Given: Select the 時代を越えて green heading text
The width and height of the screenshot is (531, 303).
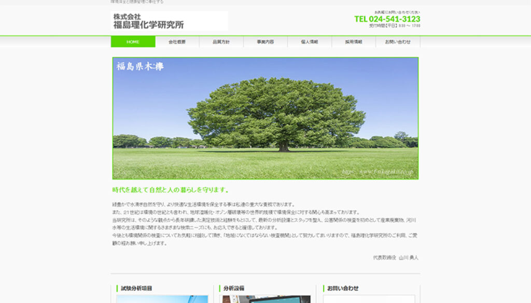Looking at the screenshot, I should click(171, 190).
